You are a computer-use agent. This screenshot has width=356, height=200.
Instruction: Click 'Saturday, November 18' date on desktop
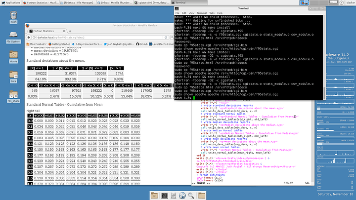click(335, 194)
